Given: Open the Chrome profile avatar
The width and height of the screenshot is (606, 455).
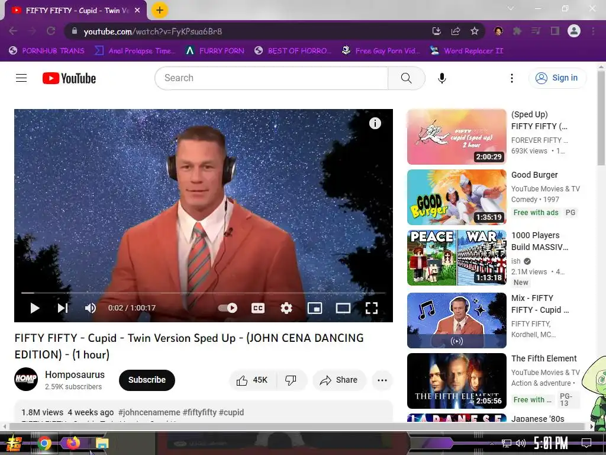Looking at the screenshot, I should [x=574, y=31].
